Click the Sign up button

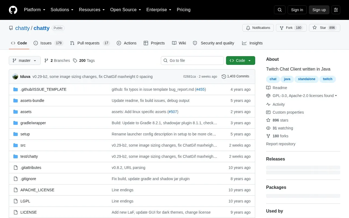tap(319, 10)
